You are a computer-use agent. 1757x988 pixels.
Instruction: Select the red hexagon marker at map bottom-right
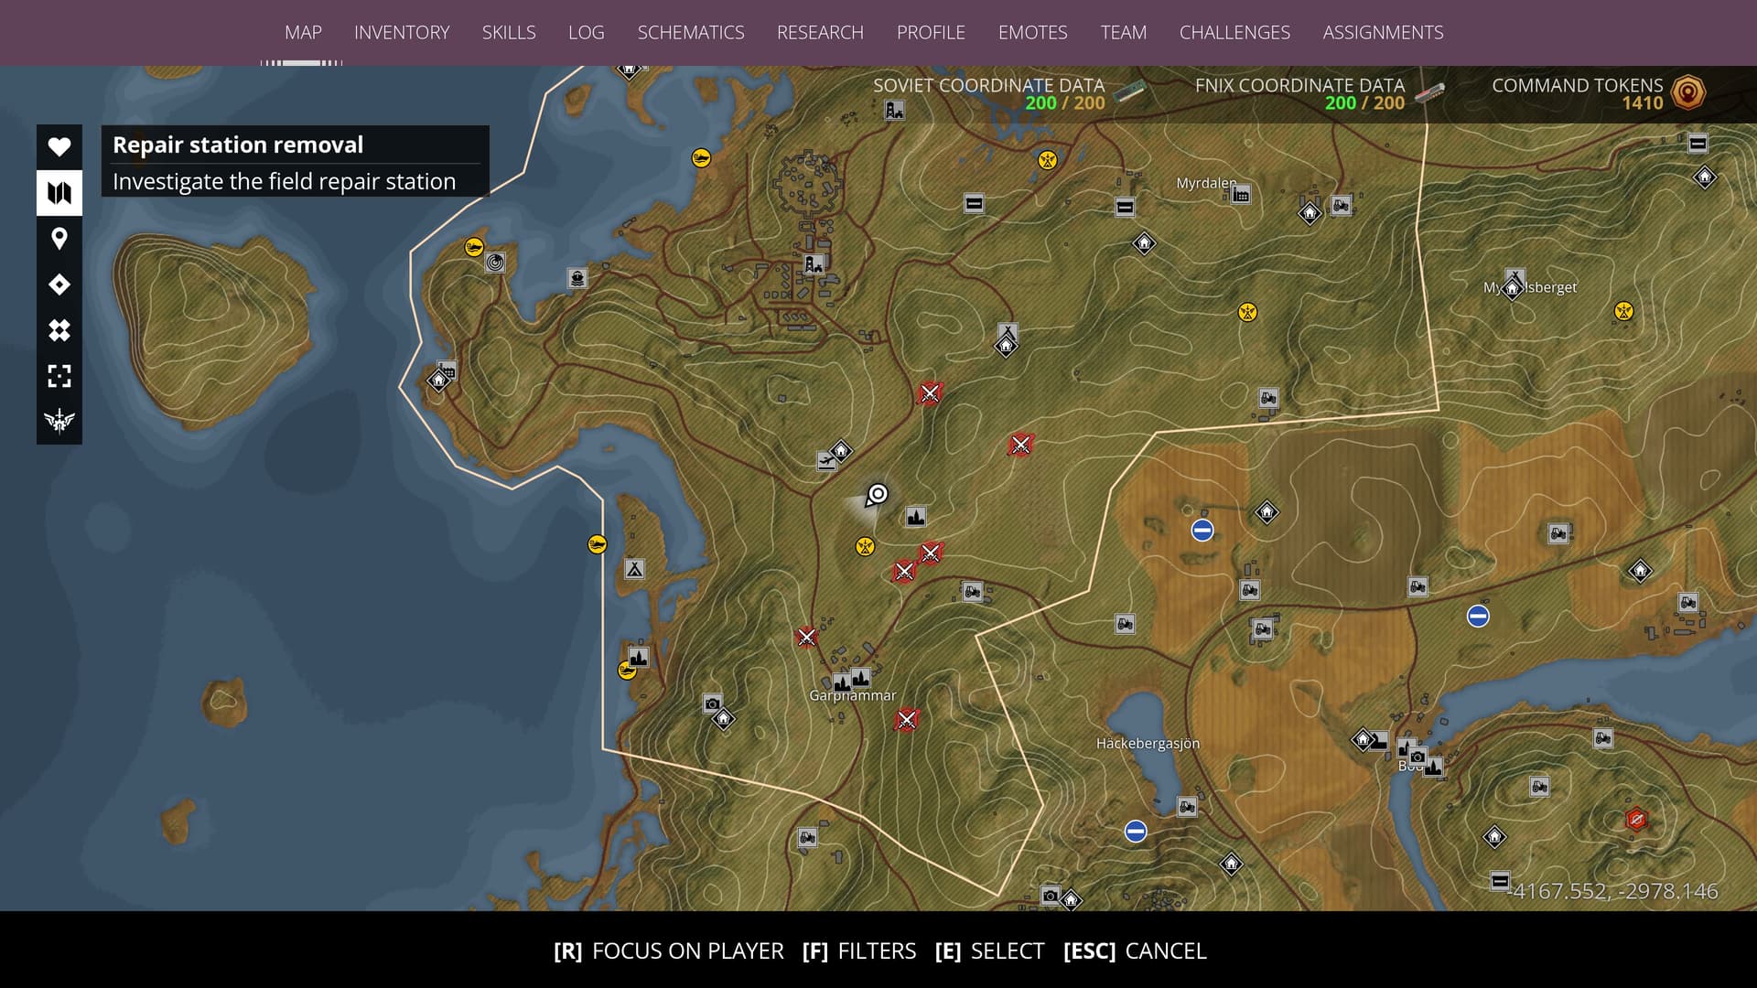coord(1636,819)
